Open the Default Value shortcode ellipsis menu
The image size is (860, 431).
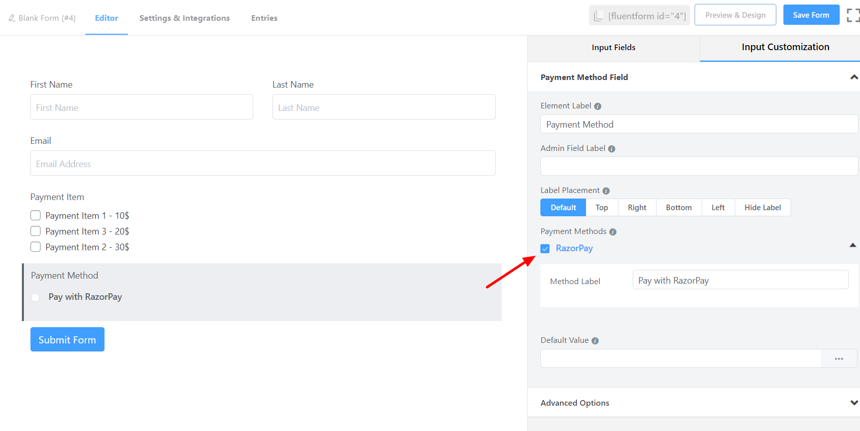(839, 359)
